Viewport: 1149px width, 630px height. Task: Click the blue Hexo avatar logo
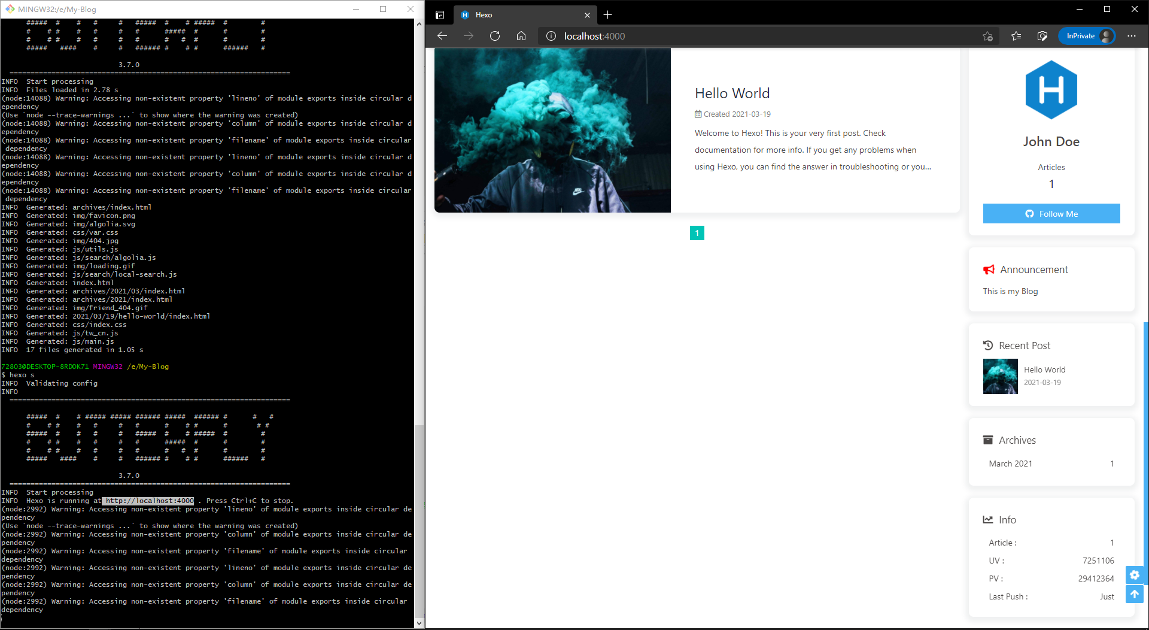[x=1051, y=90]
